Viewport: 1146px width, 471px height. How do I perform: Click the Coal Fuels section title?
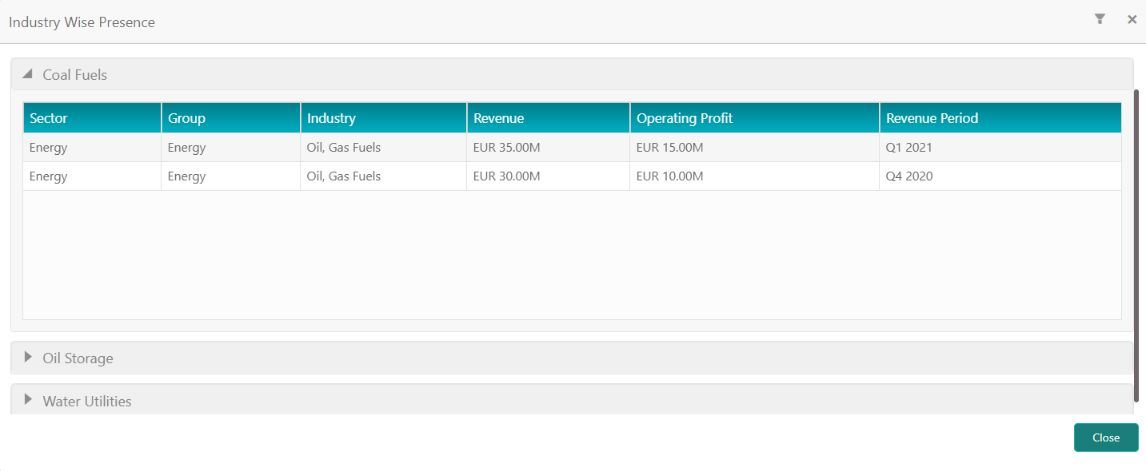tap(75, 74)
